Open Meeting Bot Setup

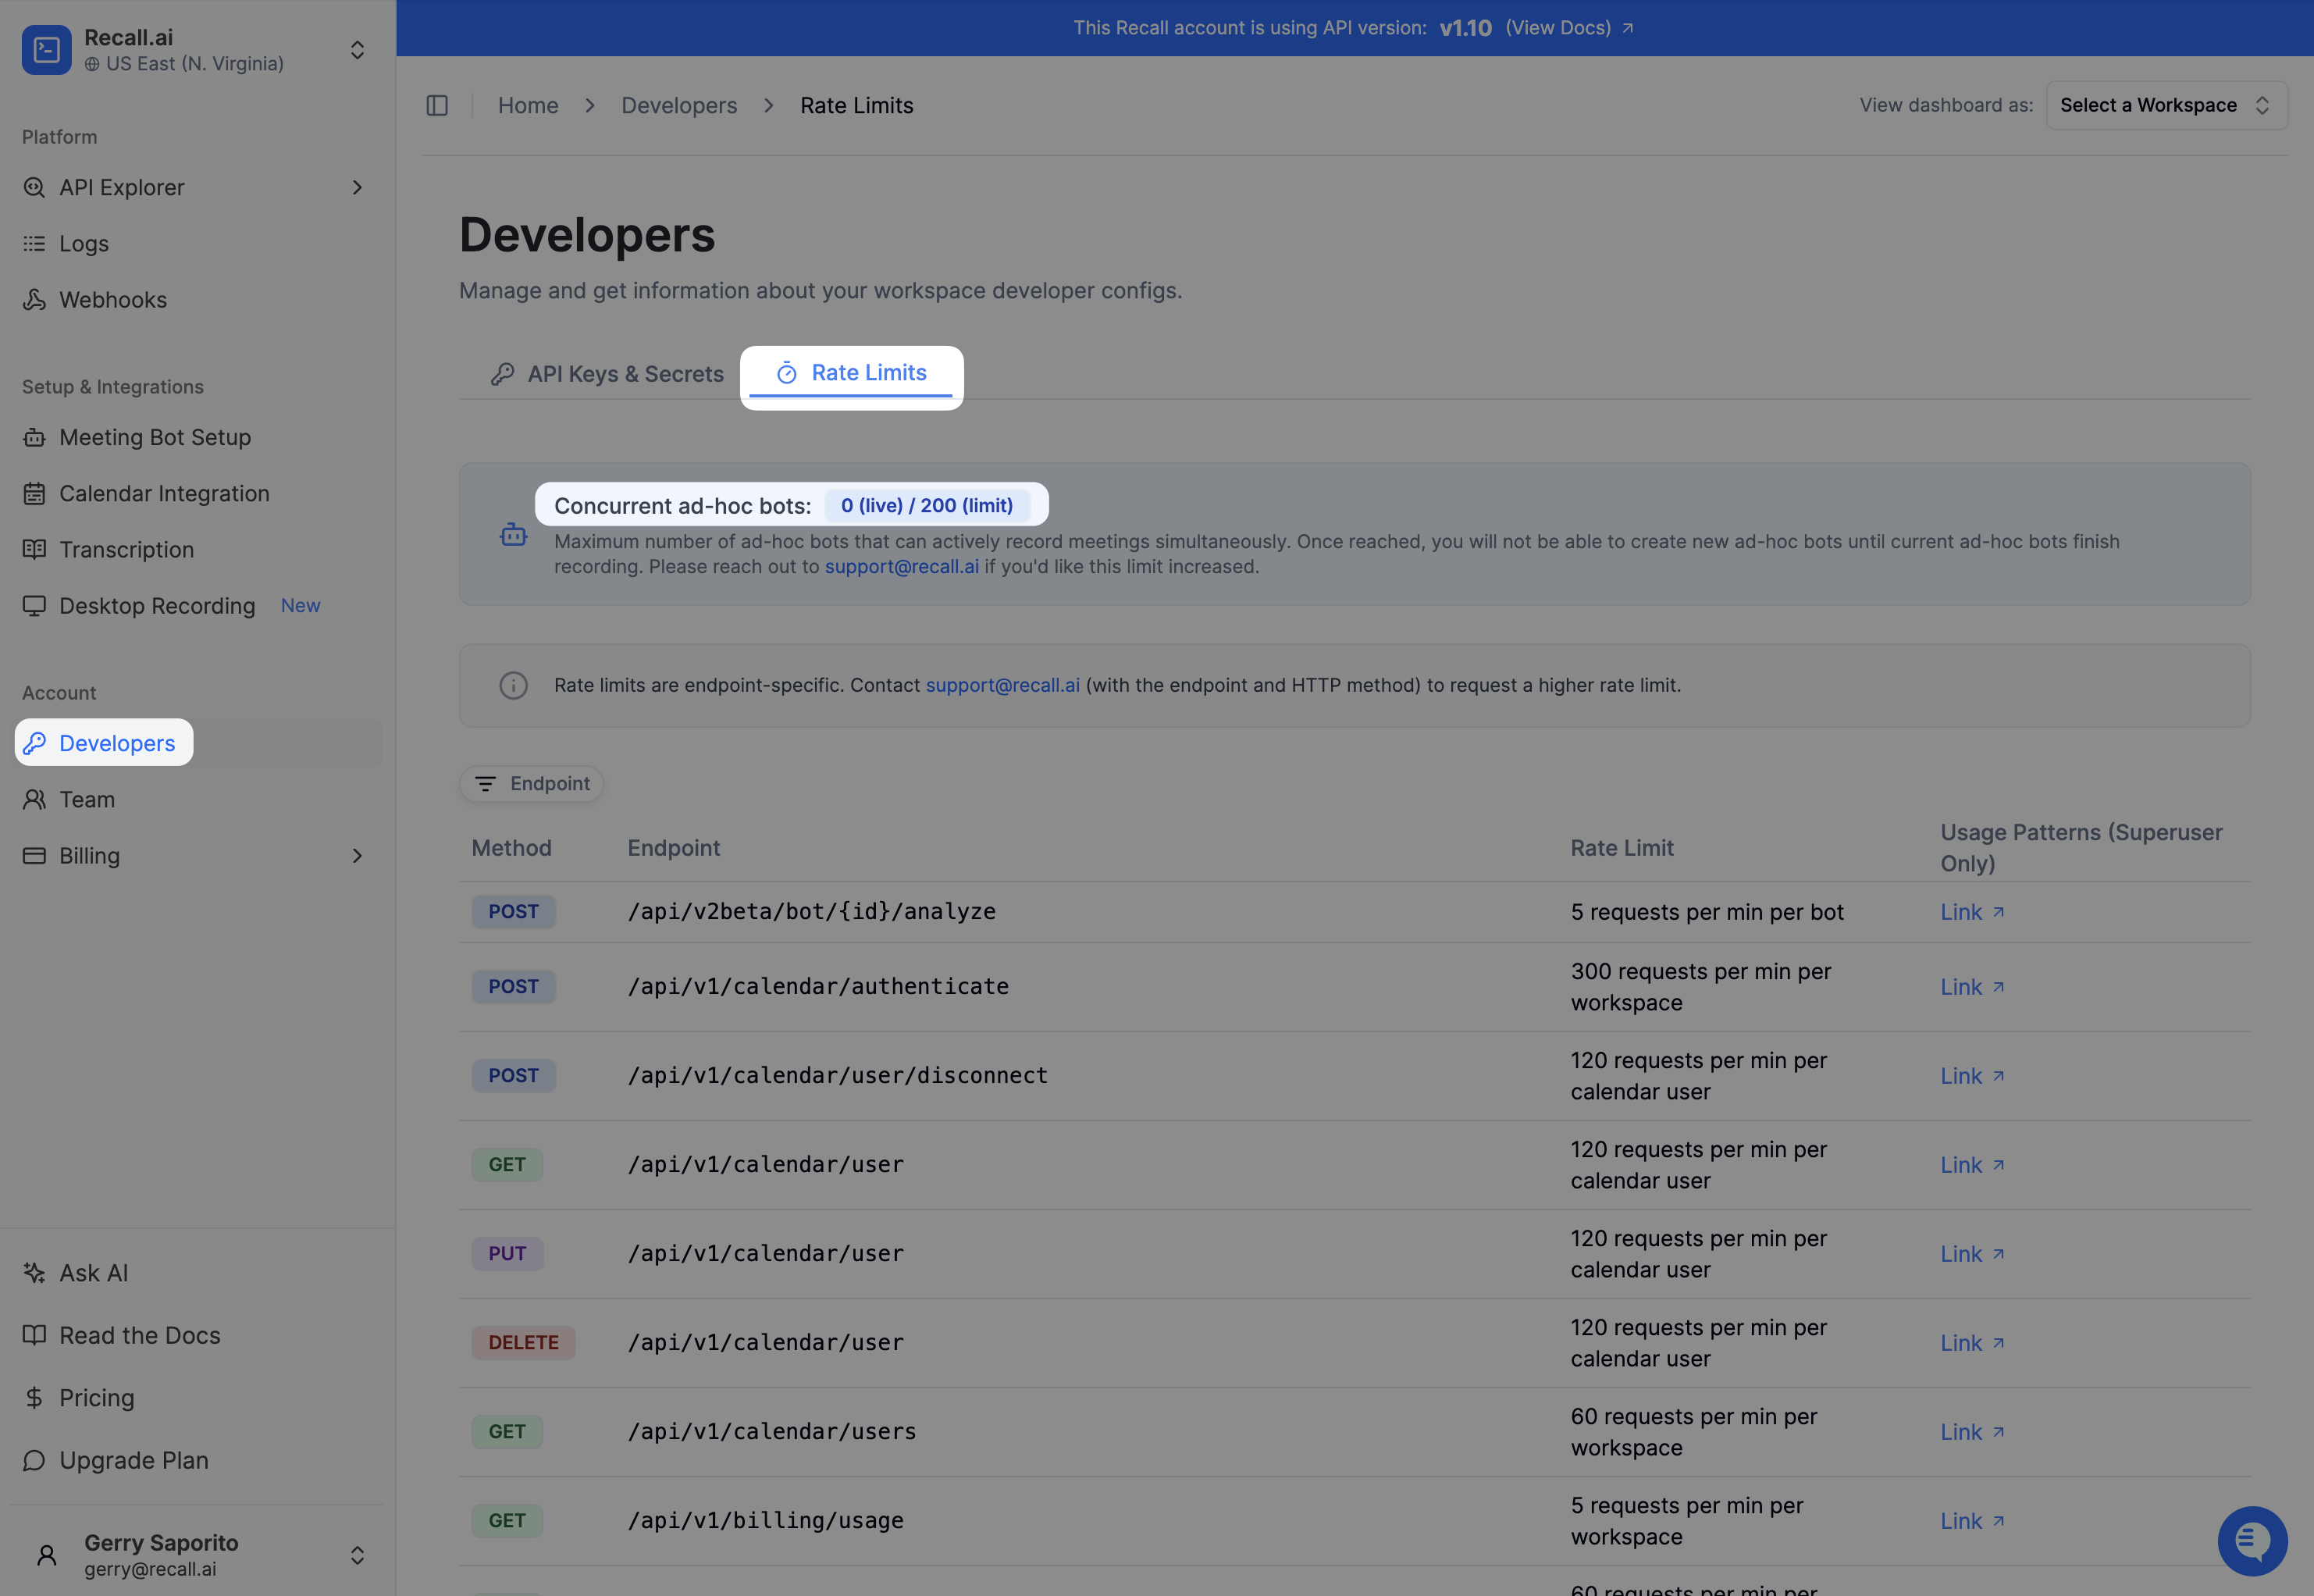click(155, 437)
